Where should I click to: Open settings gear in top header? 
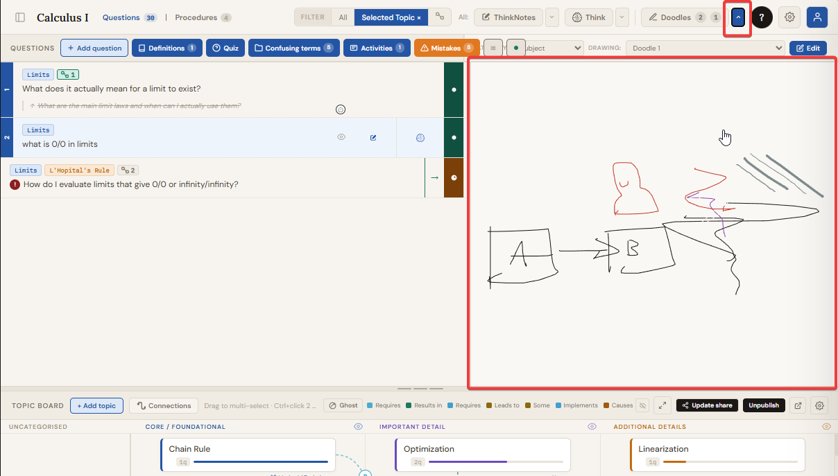789,17
